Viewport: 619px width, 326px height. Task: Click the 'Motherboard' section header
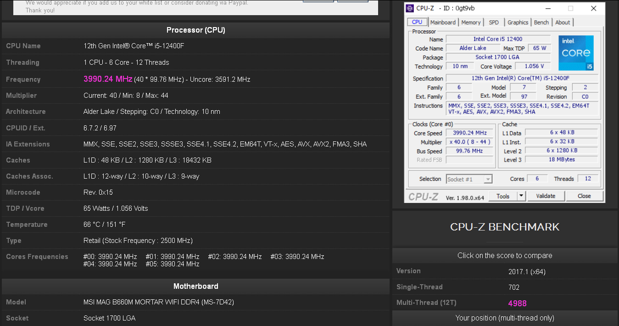coord(196,287)
